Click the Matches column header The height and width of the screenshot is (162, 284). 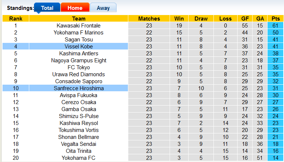pyautogui.click(x=149, y=19)
